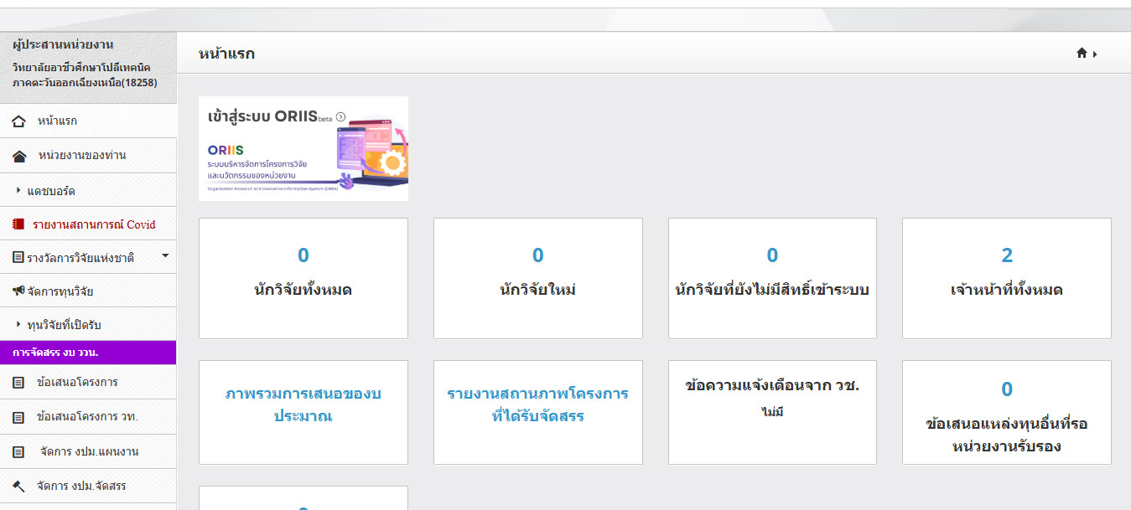
Task: Click the ORIIS system banner image
Action: (303, 148)
